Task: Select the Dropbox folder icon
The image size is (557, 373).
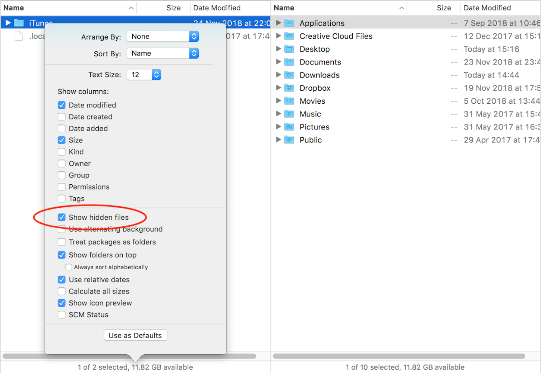Action: (x=289, y=88)
